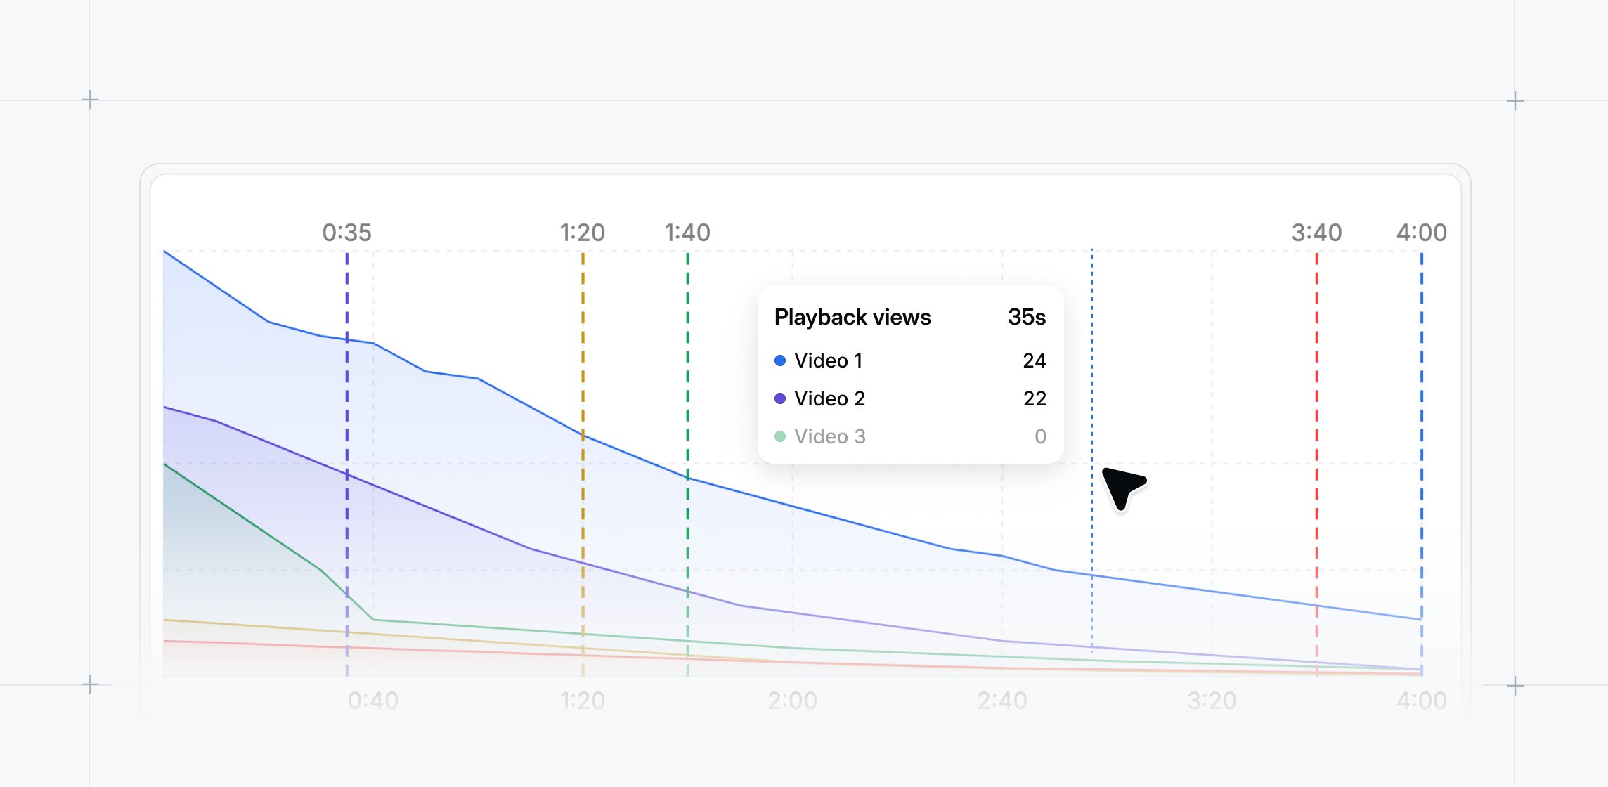This screenshot has width=1608, height=787.
Task: Select the Video 2 purple legend dot
Action: click(779, 398)
